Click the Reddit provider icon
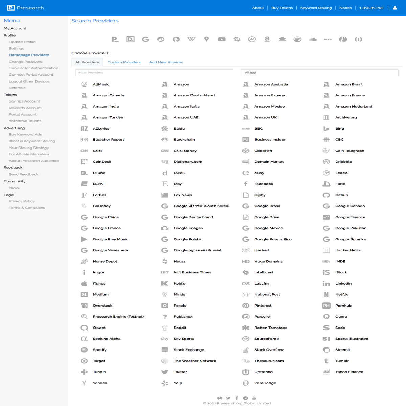This screenshot has height=406, width=406. point(165,328)
